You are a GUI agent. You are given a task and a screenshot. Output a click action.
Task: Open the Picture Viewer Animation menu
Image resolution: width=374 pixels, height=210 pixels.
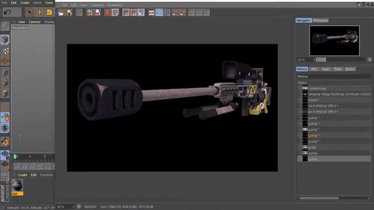click(115, 5)
